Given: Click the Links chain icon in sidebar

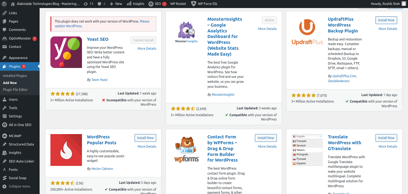Looking at the screenshot, I should tap(4, 13).
